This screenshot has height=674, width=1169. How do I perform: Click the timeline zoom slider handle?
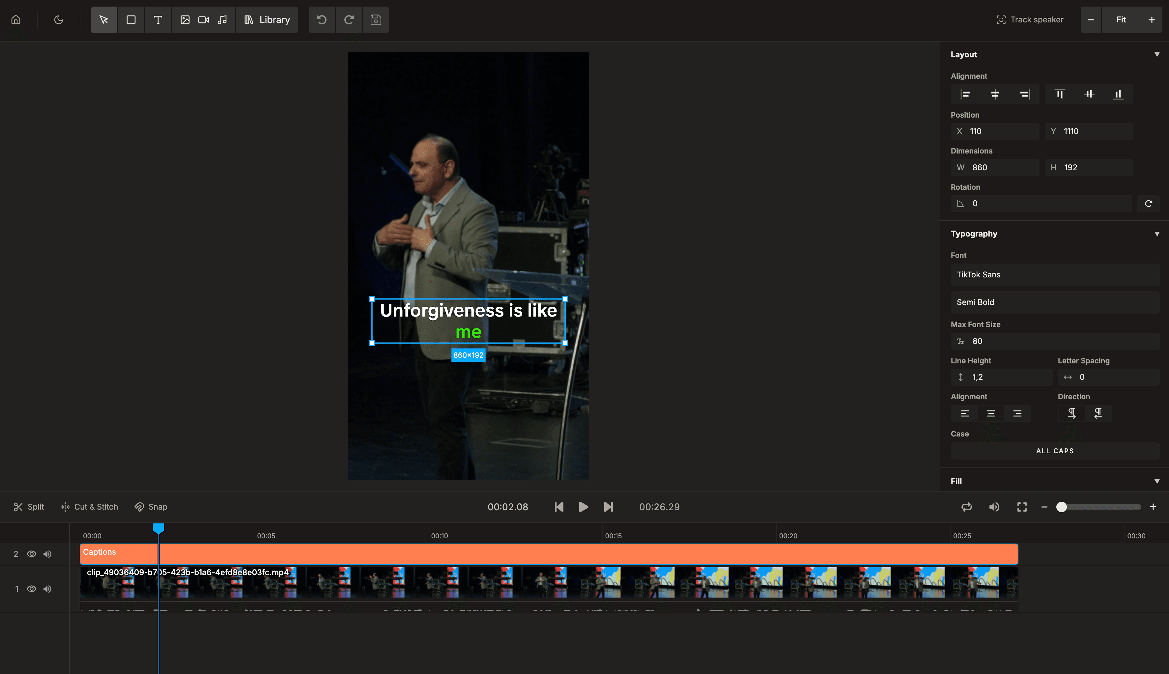coord(1061,507)
